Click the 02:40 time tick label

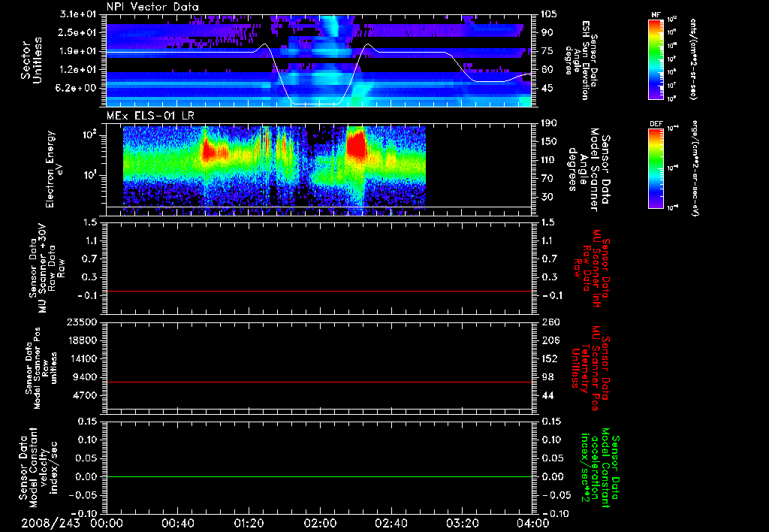(x=391, y=523)
